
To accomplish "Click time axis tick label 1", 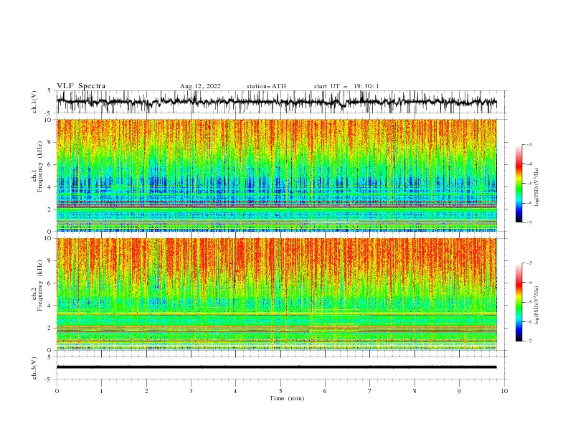I will tap(101, 391).
